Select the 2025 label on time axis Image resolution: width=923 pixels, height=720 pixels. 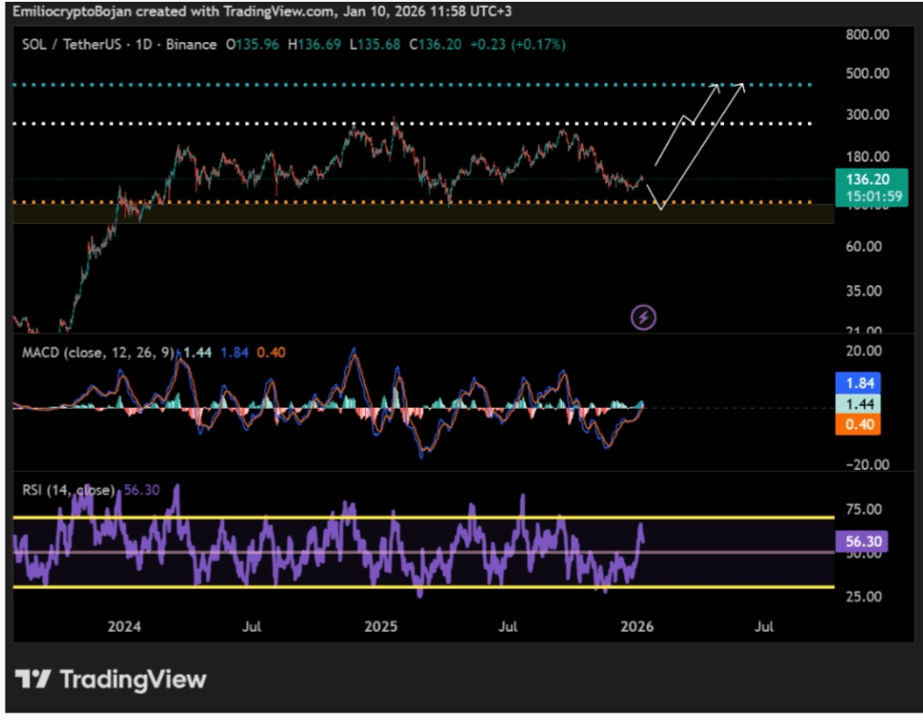pos(380,627)
